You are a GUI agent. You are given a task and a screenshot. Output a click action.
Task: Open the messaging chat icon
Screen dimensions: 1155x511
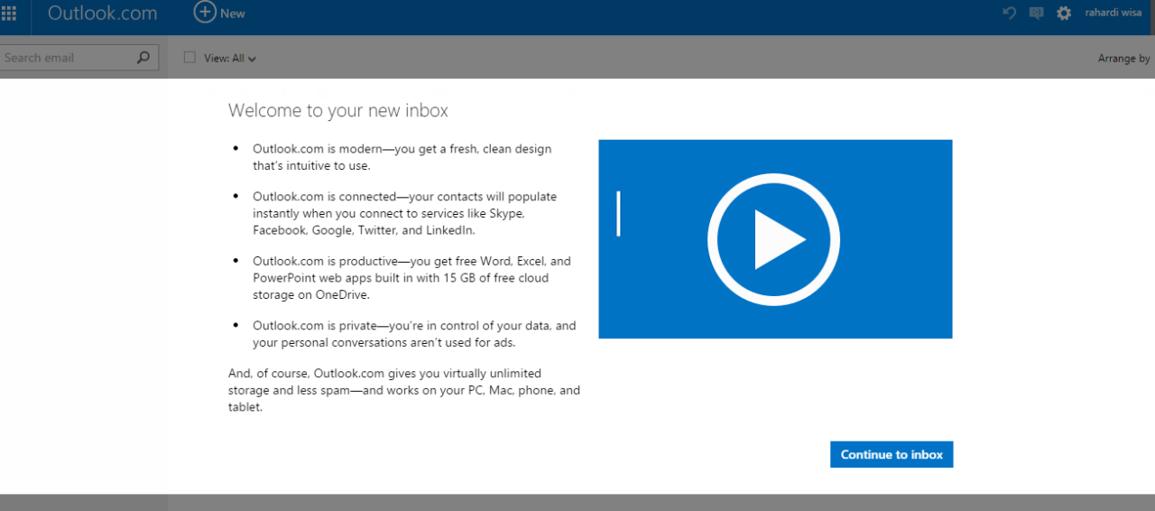click(1037, 13)
